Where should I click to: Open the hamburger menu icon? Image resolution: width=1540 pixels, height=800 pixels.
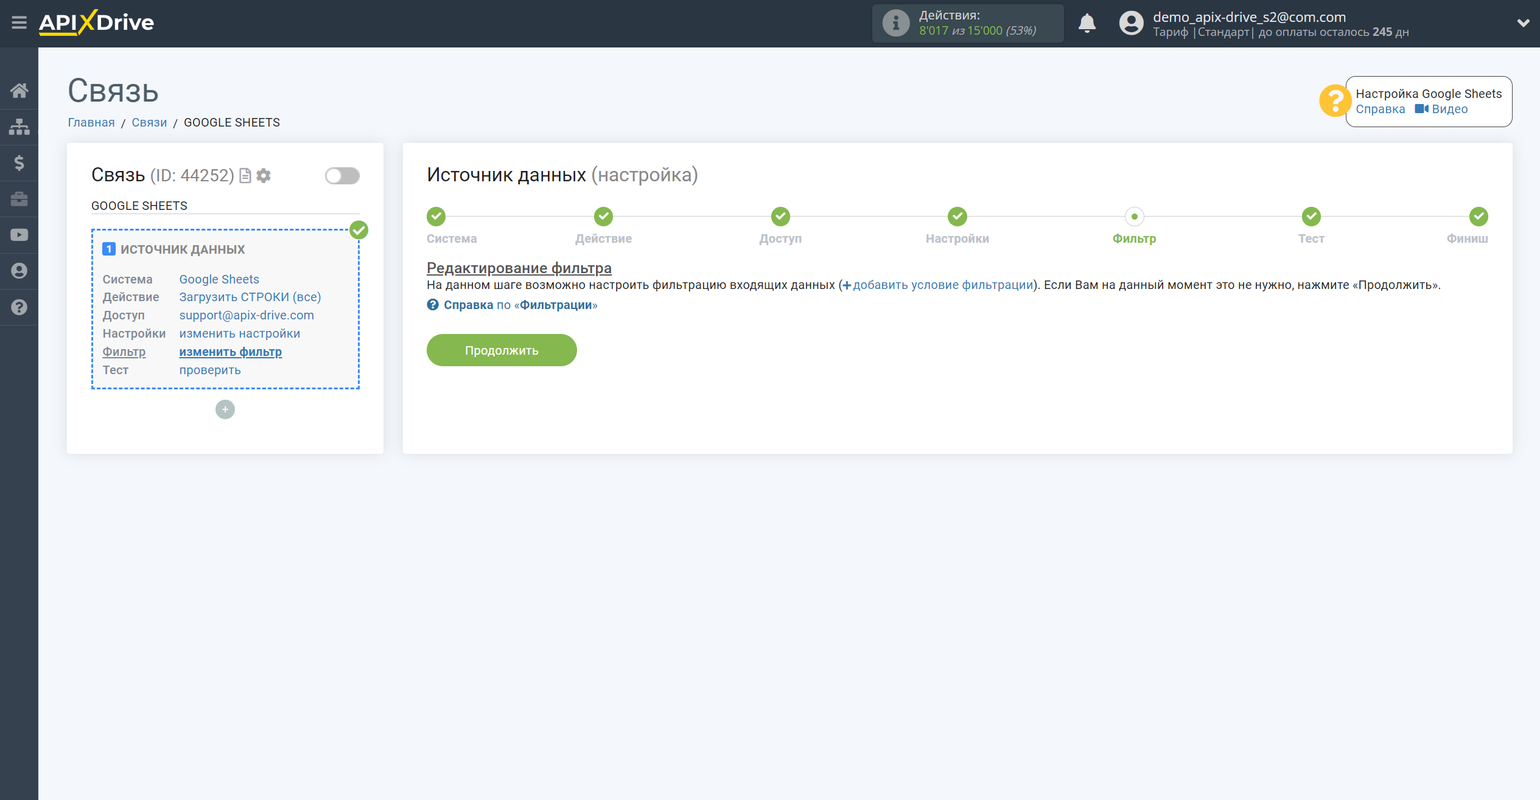tap(19, 23)
